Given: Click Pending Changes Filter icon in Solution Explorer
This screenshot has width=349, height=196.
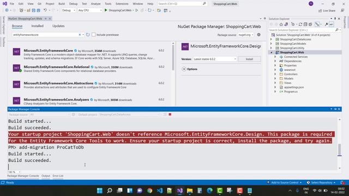Looking at the screenshot, I should coord(293,24).
